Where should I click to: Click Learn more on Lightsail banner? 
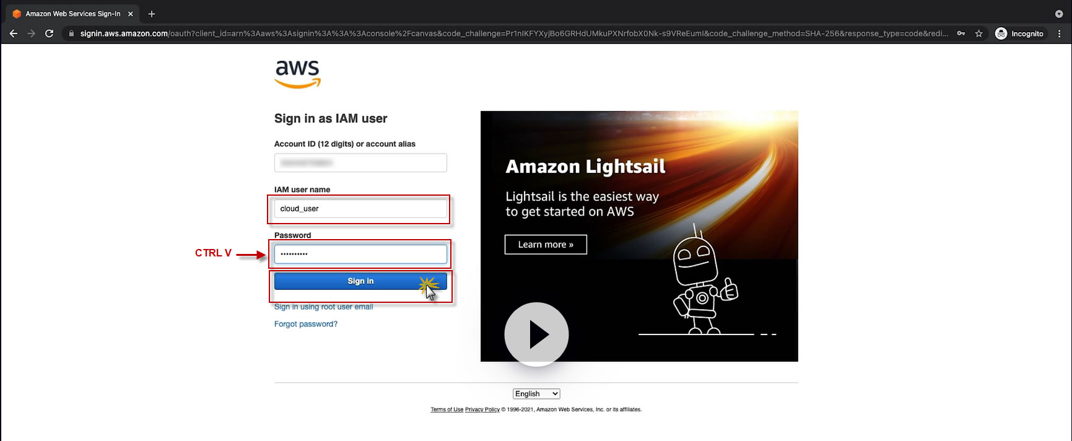point(546,245)
